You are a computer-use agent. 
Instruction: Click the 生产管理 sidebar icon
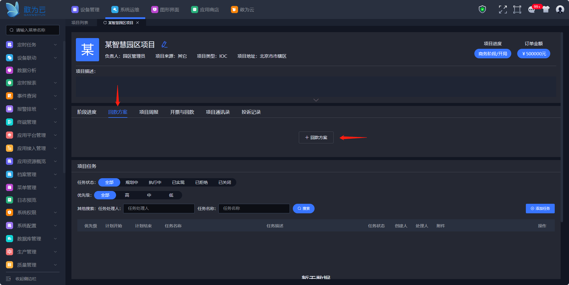[x=10, y=252]
